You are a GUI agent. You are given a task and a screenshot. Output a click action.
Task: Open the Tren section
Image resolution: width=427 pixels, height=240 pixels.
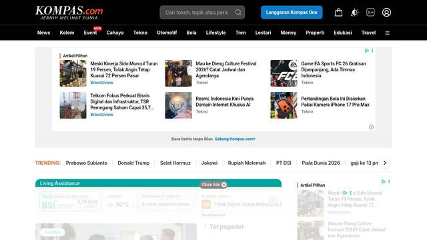(240, 33)
